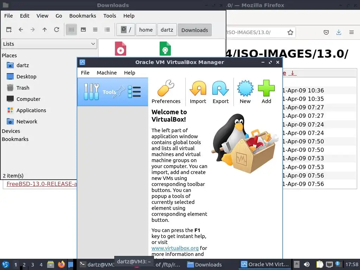This screenshot has height=270, width=360.
Task: Click the Import appliance icon
Action: (x=198, y=92)
